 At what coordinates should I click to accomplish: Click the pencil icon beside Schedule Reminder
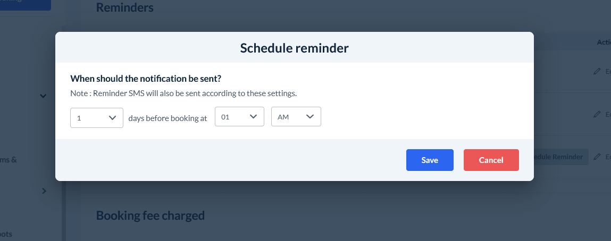coord(597,157)
